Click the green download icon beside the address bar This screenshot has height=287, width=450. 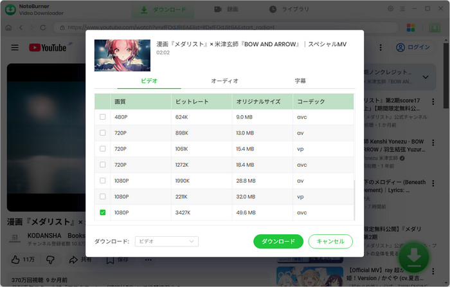pyautogui.click(x=435, y=28)
